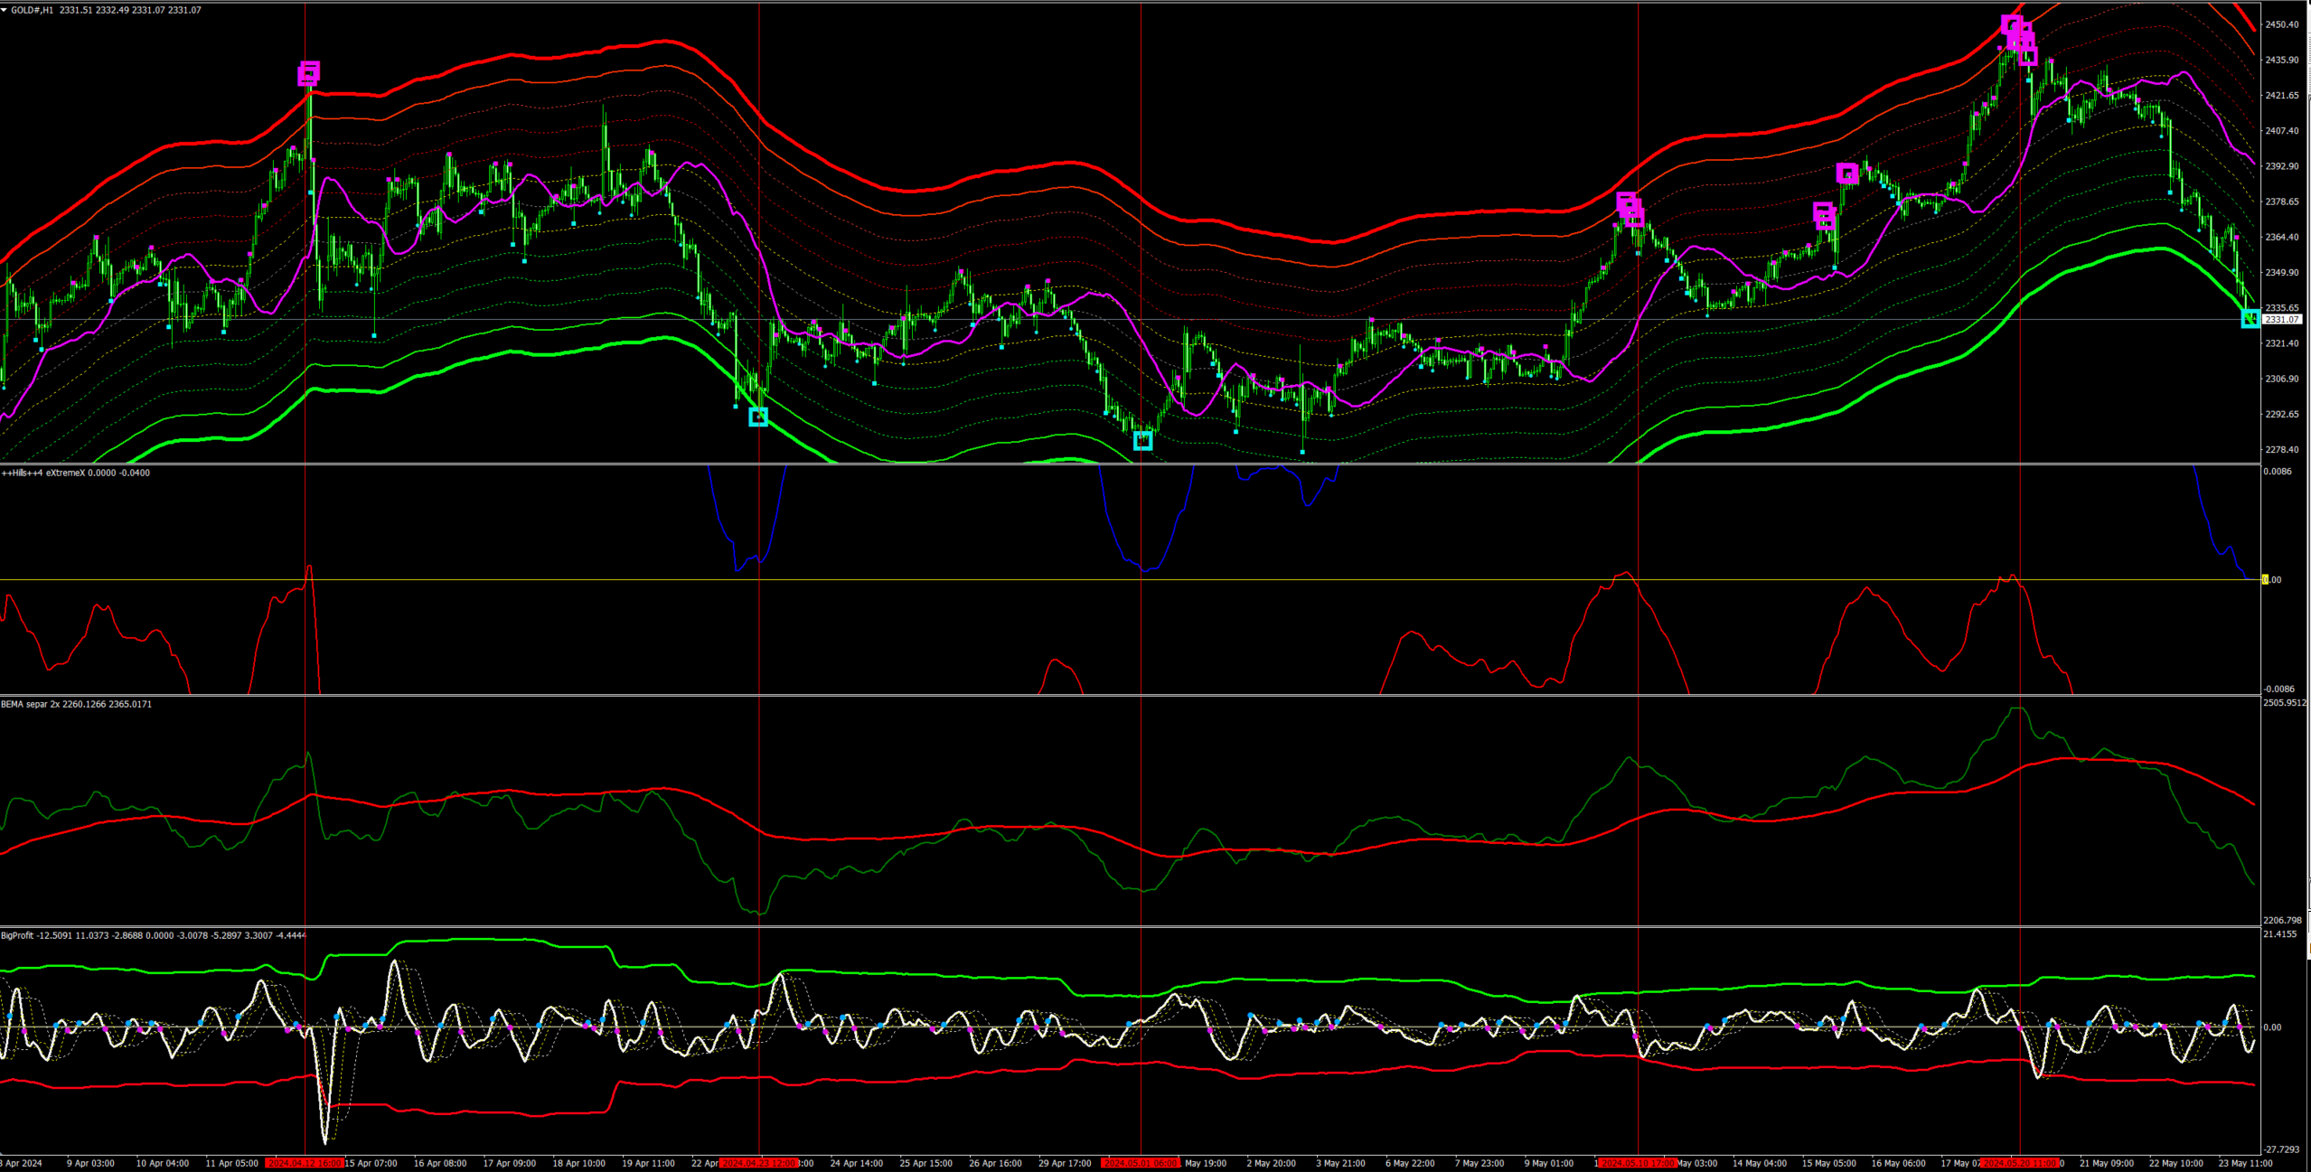Click the cyan signal square near 23 Apr
The width and height of the screenshot is (2311, 1172).
(x=758, y=417)
